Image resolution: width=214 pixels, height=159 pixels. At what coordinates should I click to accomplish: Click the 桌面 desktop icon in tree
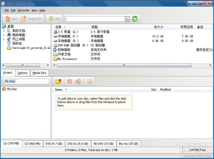point(4,26)
